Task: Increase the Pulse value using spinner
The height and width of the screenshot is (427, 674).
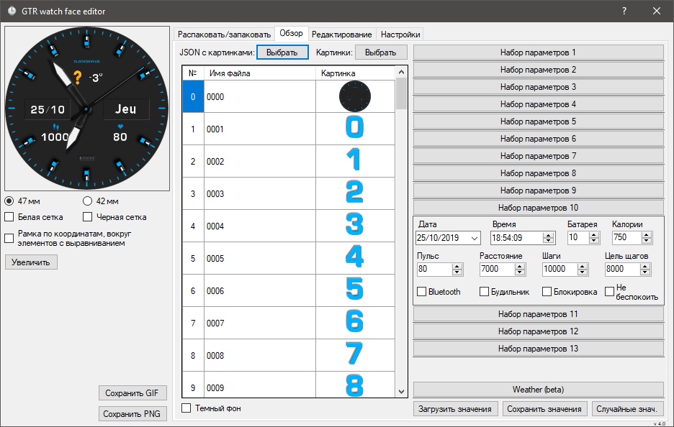Action: point(457,266)
